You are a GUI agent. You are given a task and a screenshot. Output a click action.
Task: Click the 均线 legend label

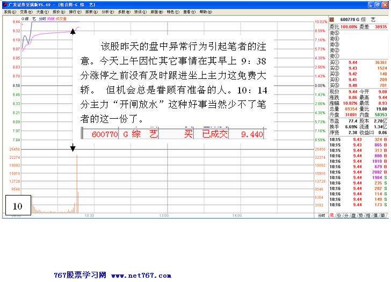(51, 19)
